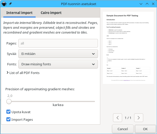
Task: Click the Pages input field
Action: click(x=58, y=43)
